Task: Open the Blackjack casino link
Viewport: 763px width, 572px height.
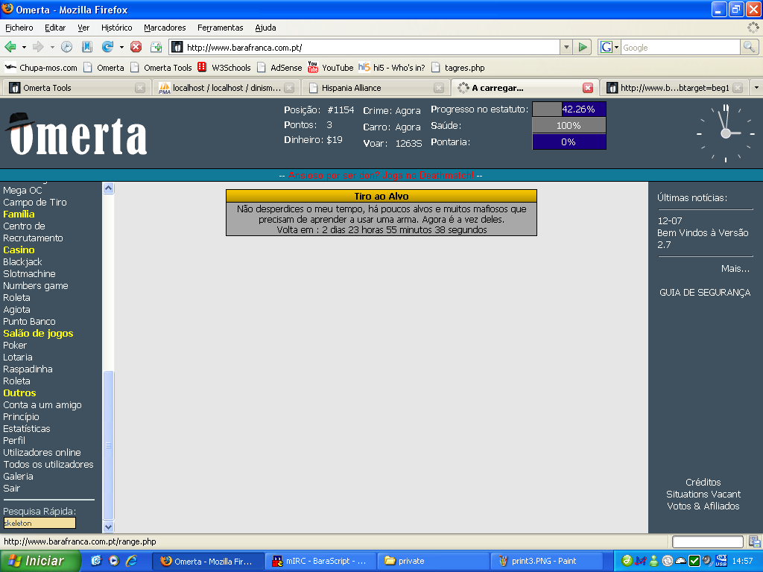Action: (22, 262)
